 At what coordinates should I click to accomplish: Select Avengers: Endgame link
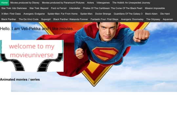coord(34,14)
